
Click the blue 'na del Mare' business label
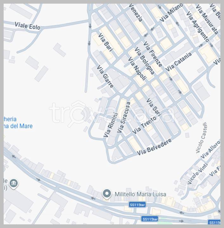point(18,126)
